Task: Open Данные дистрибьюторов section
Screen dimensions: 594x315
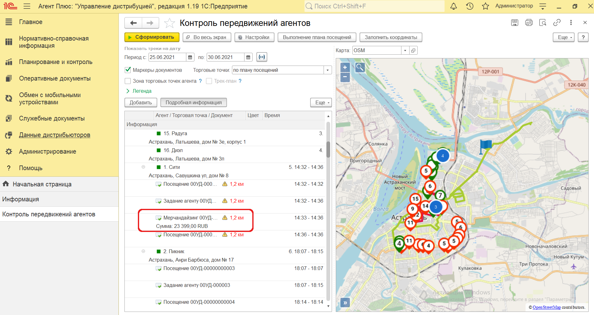Action: (x=55, y=135)
